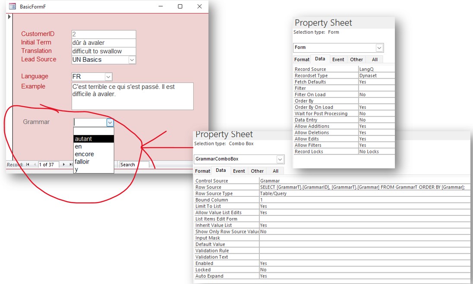Switch to Event tab in Form Property Sheet

point(338,60)
